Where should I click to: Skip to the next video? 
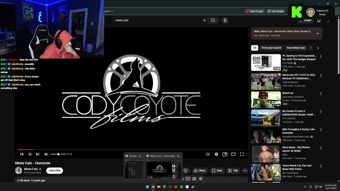pos(38,154)
